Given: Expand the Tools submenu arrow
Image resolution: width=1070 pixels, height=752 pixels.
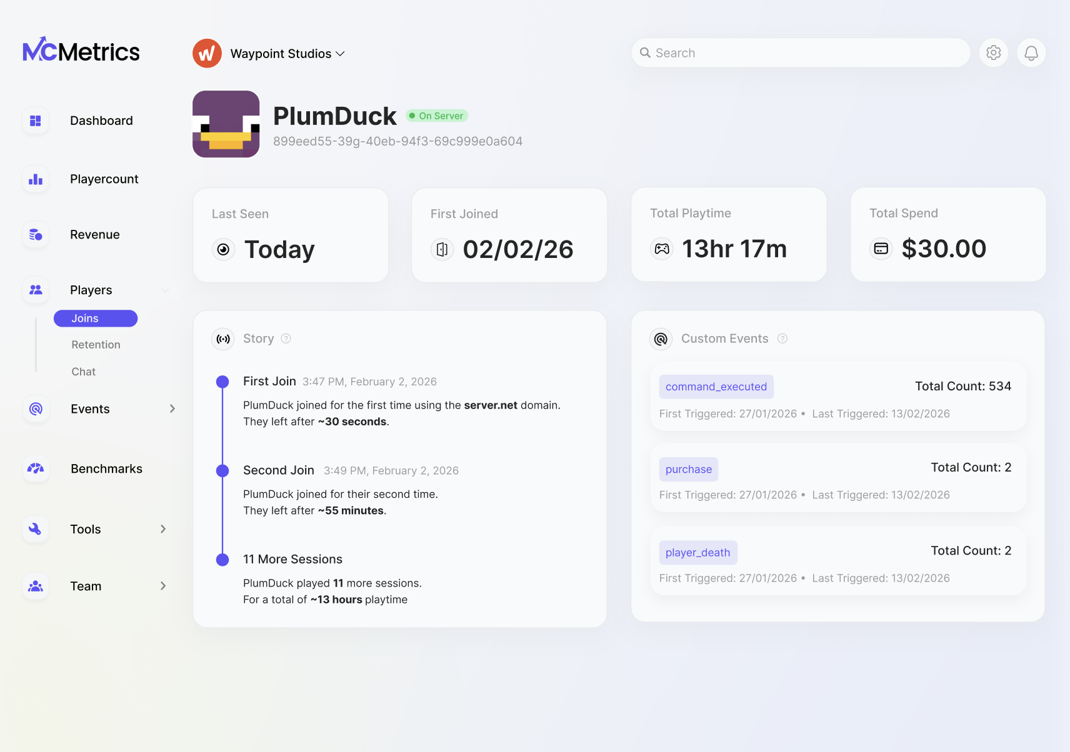Looking at the screenshot, I should (163, 529).
